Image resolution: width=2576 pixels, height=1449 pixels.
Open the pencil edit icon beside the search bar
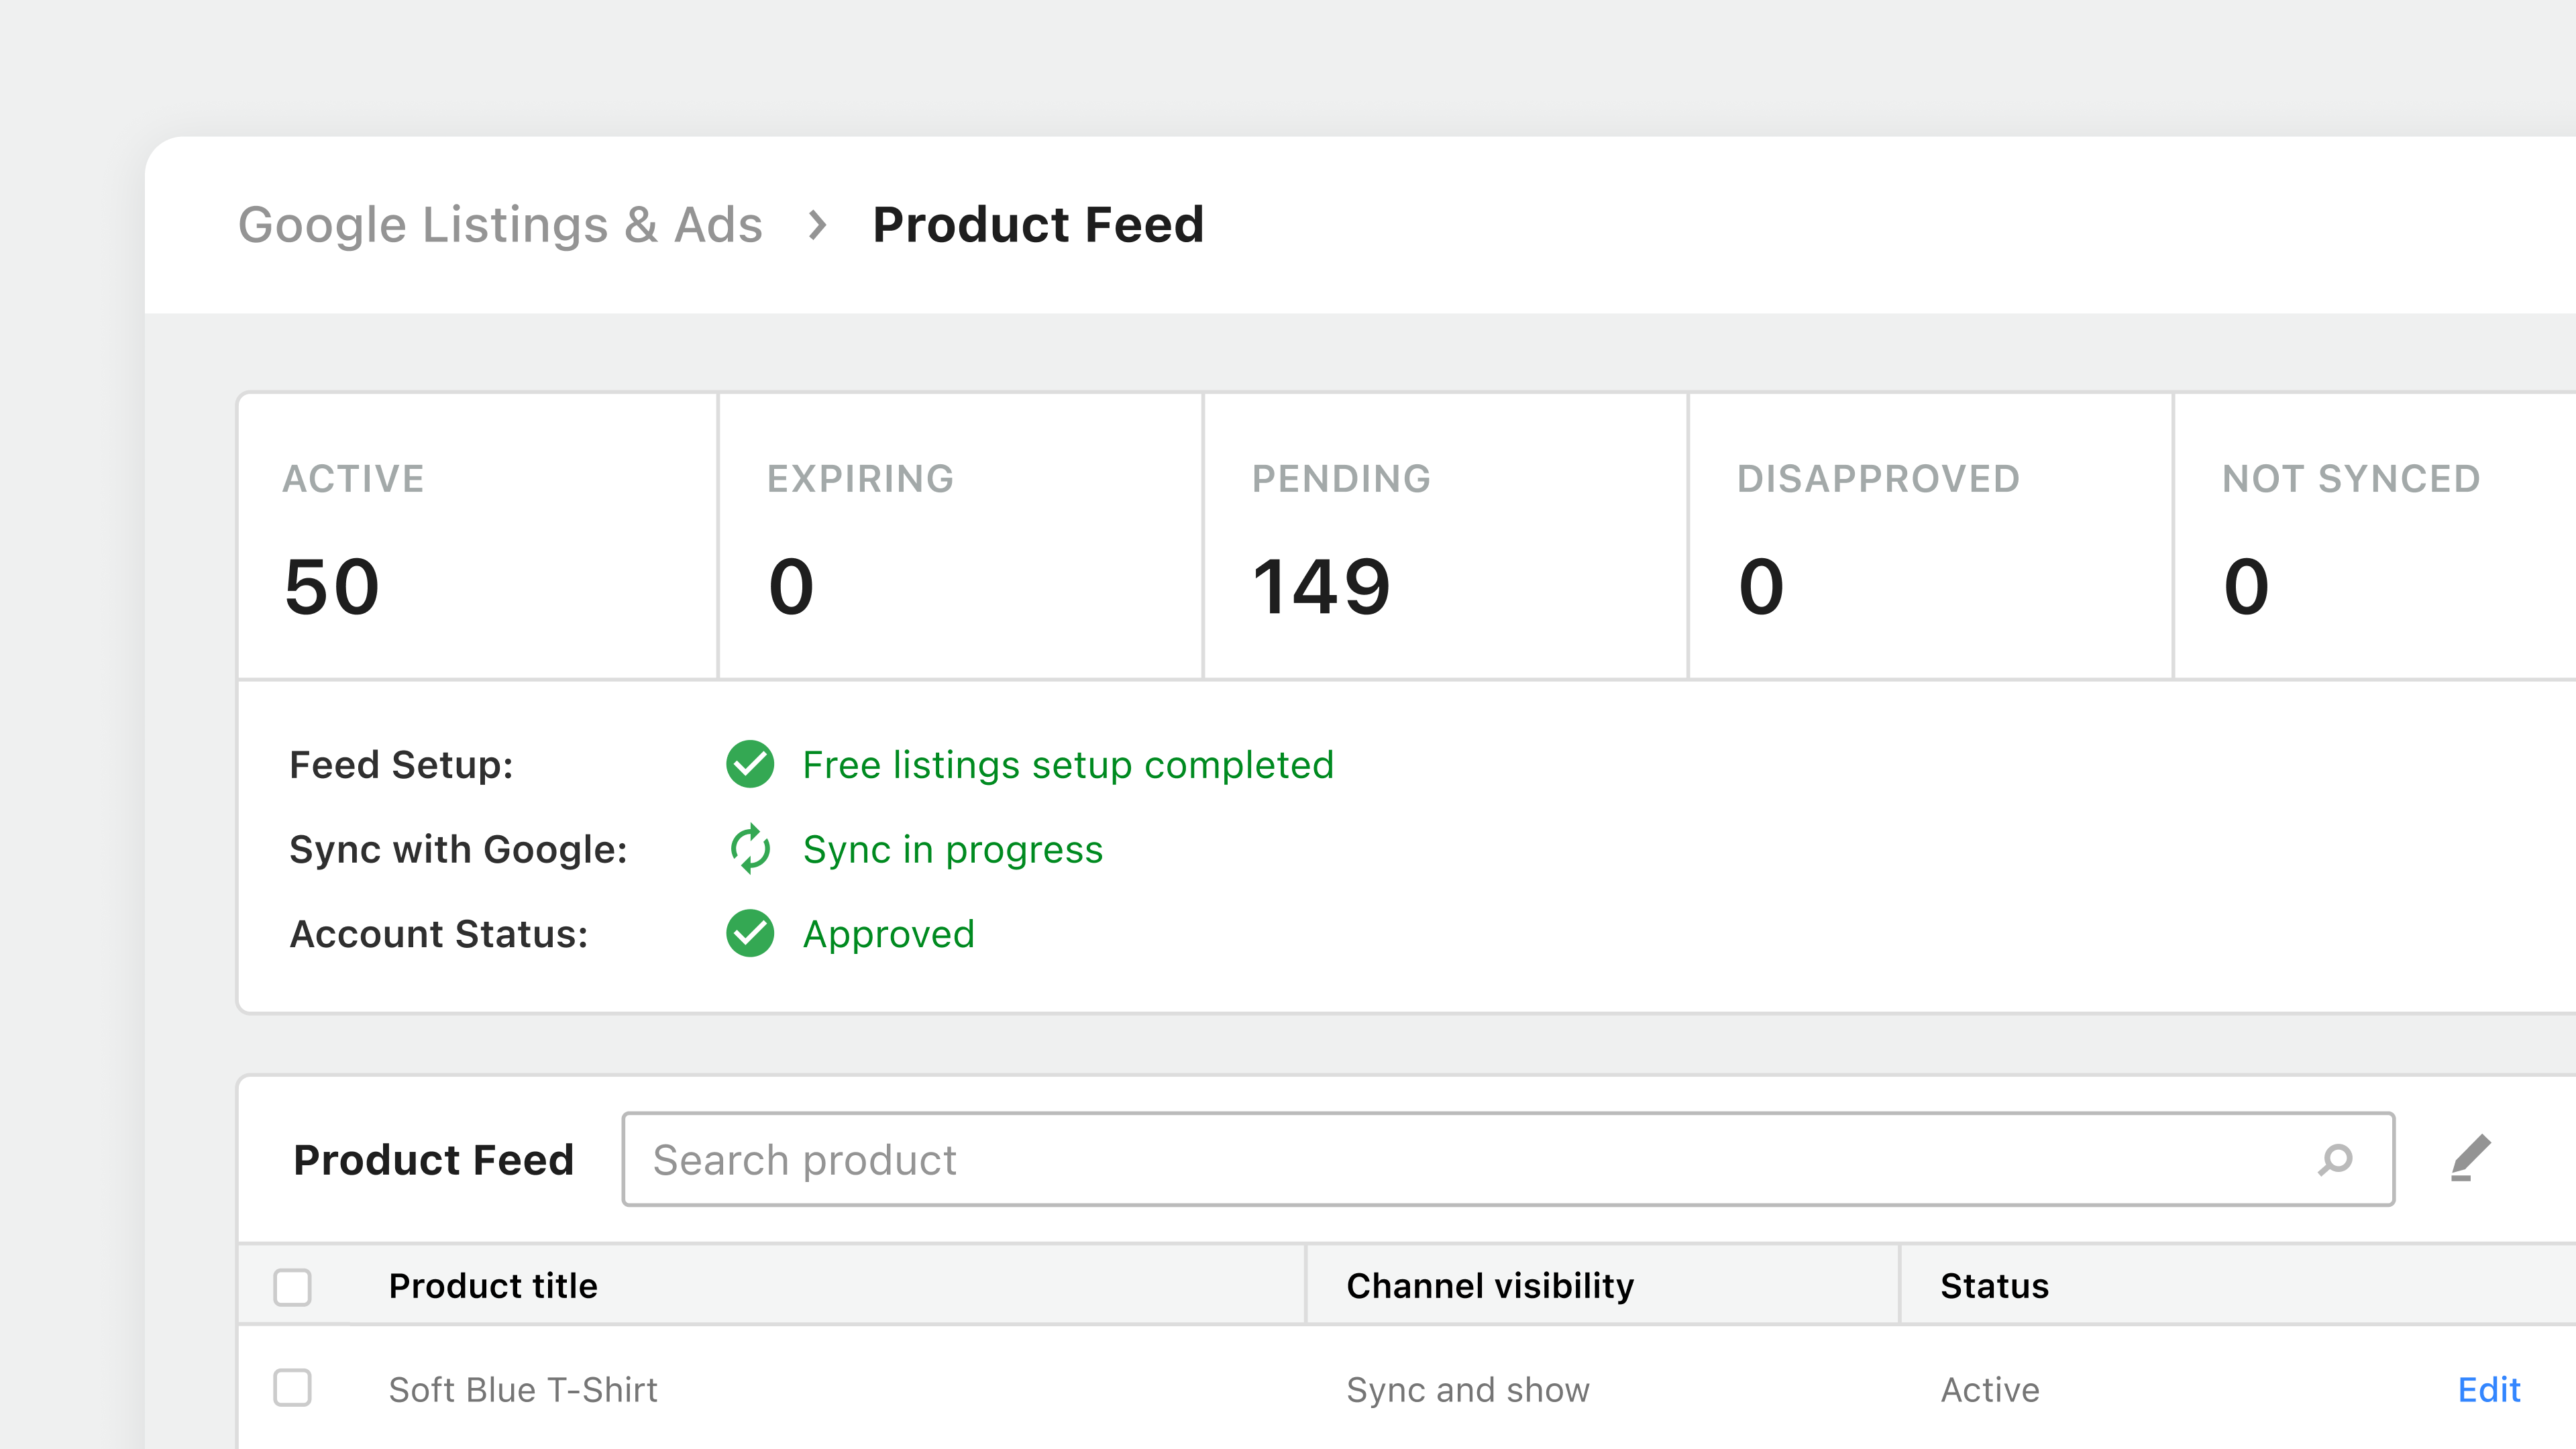pyautogui.click(x=2472, y=1158)
